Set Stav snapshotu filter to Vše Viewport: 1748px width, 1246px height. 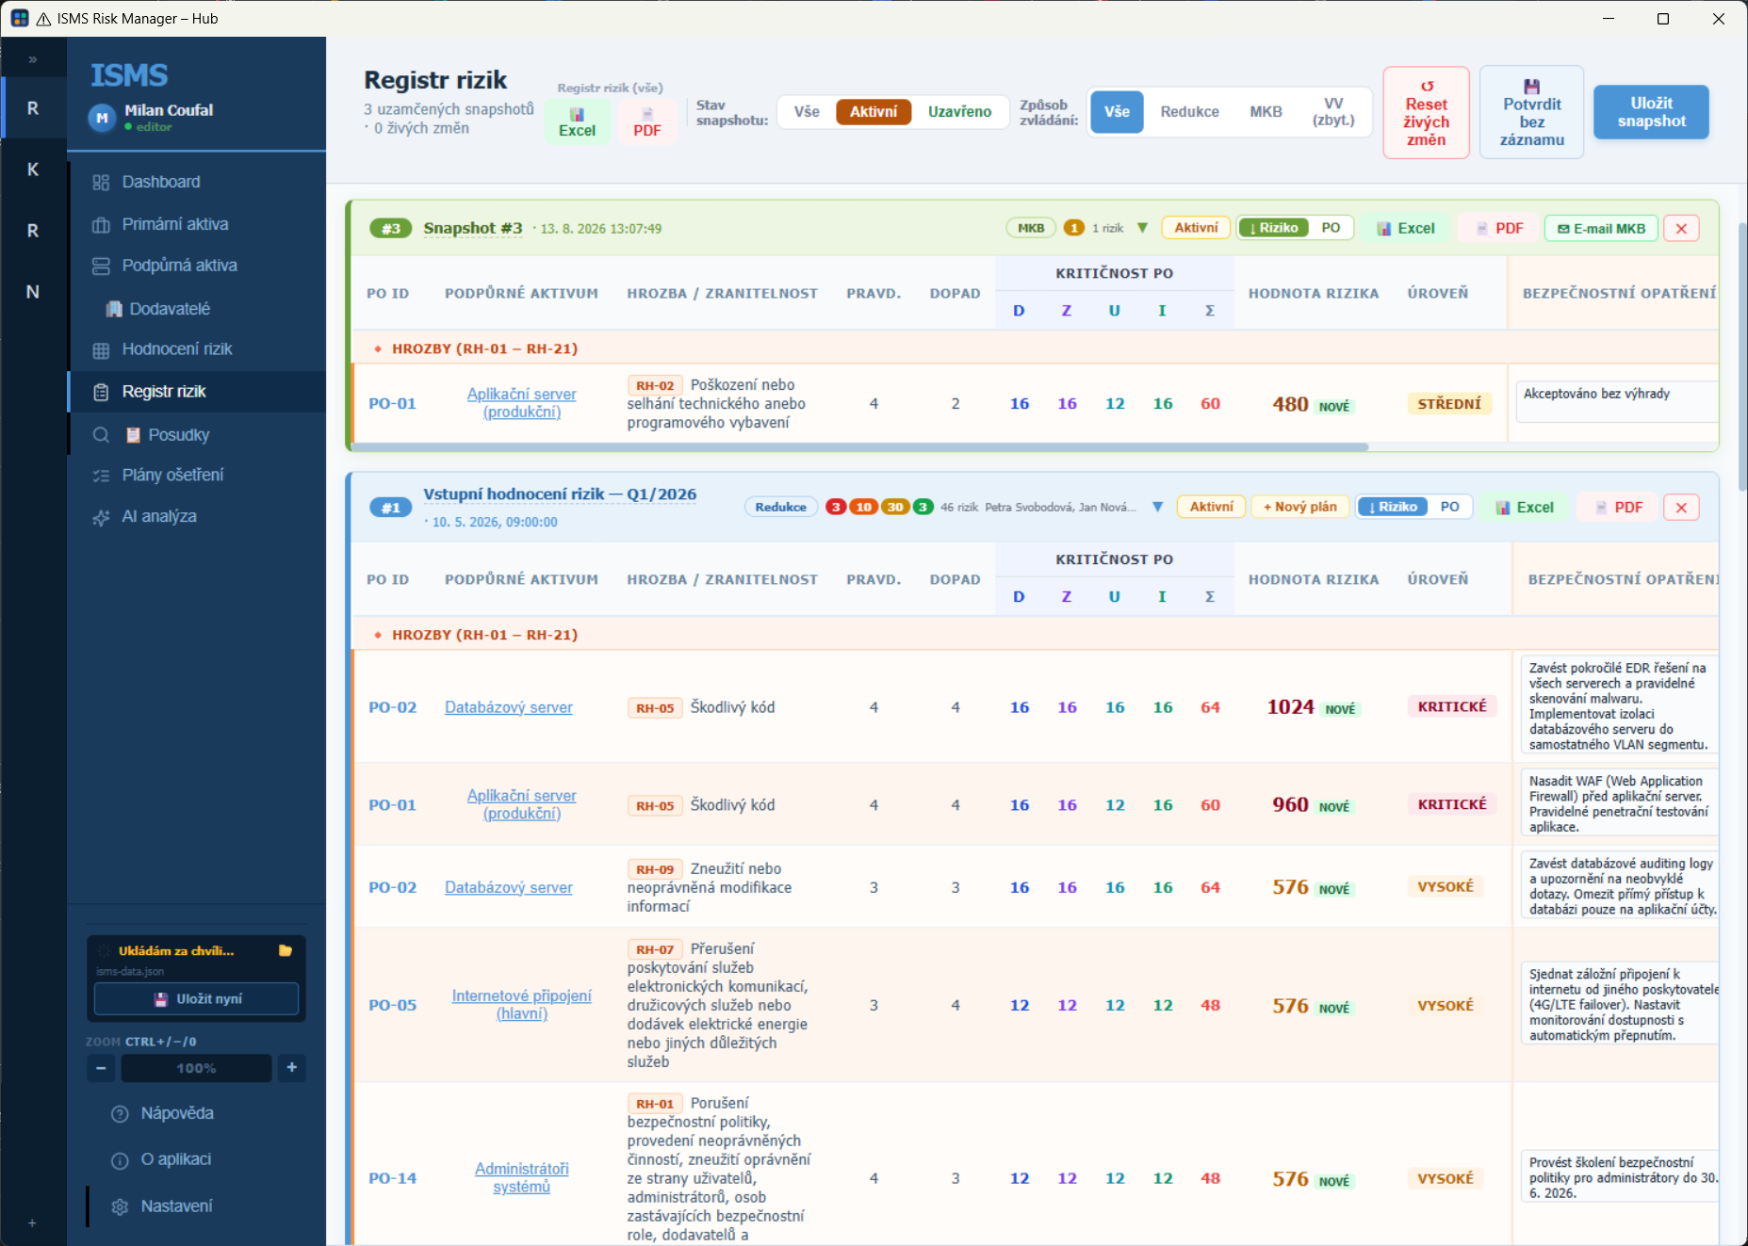(x=807, y=112)
